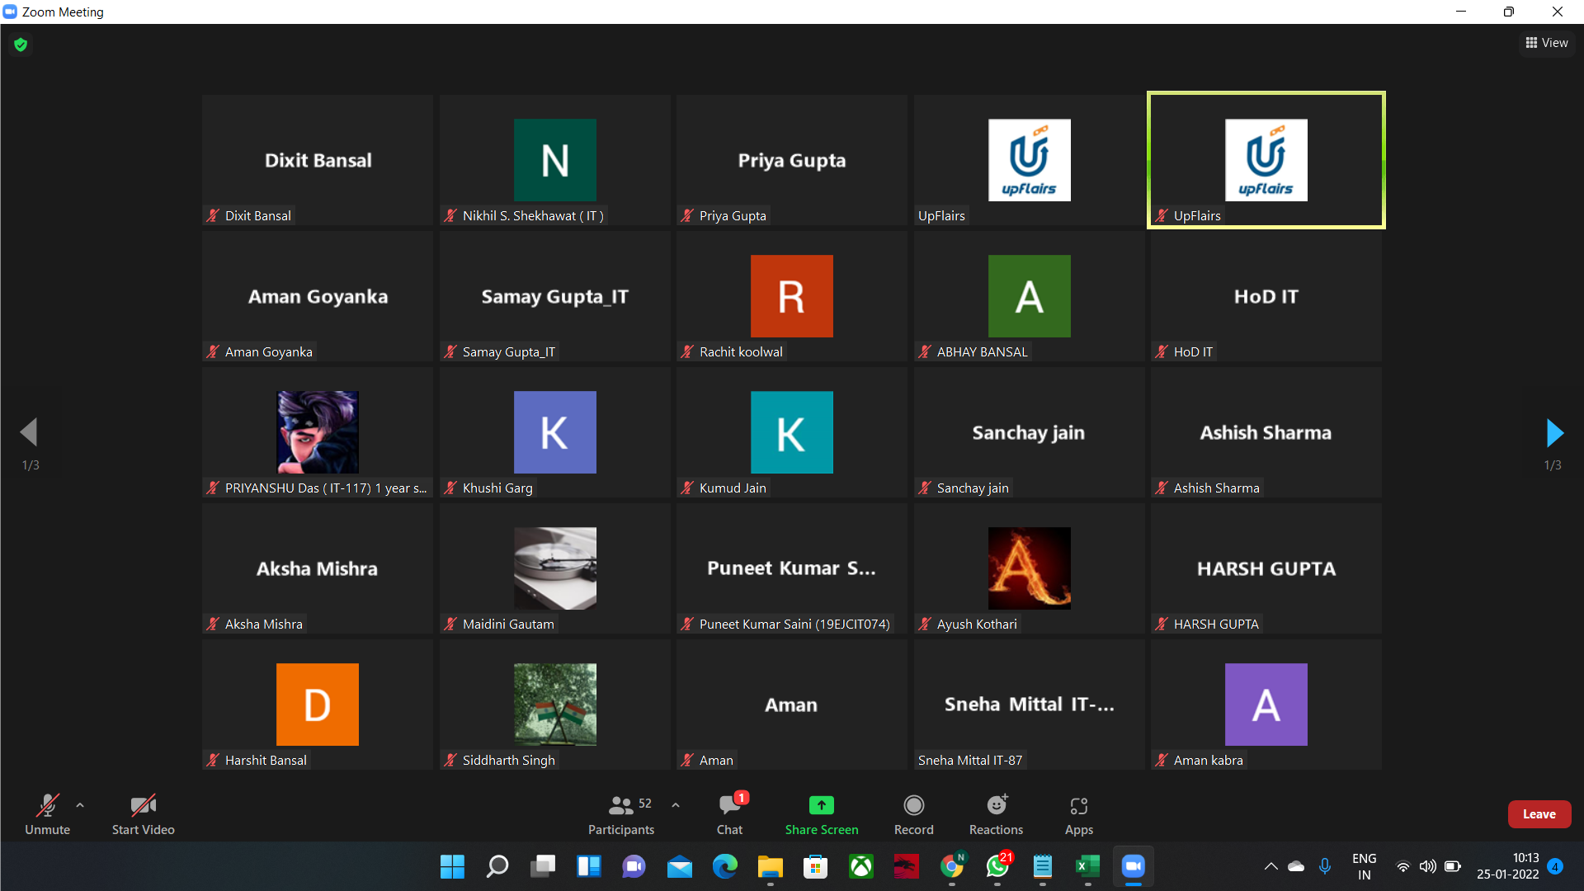
Task: Select the highlighted UpFlairs participant tile
Action: point(1266,160)
